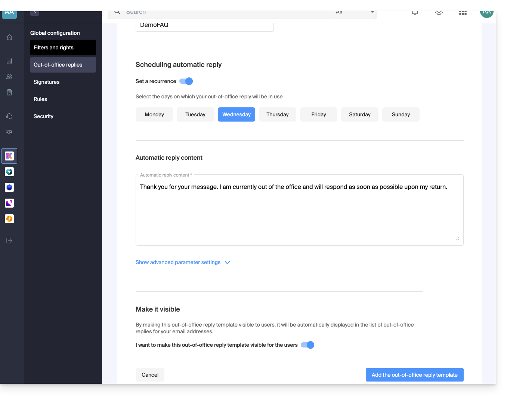
Task: Click inside the automatic reply content textbox
Action: [x=299, y=213]
